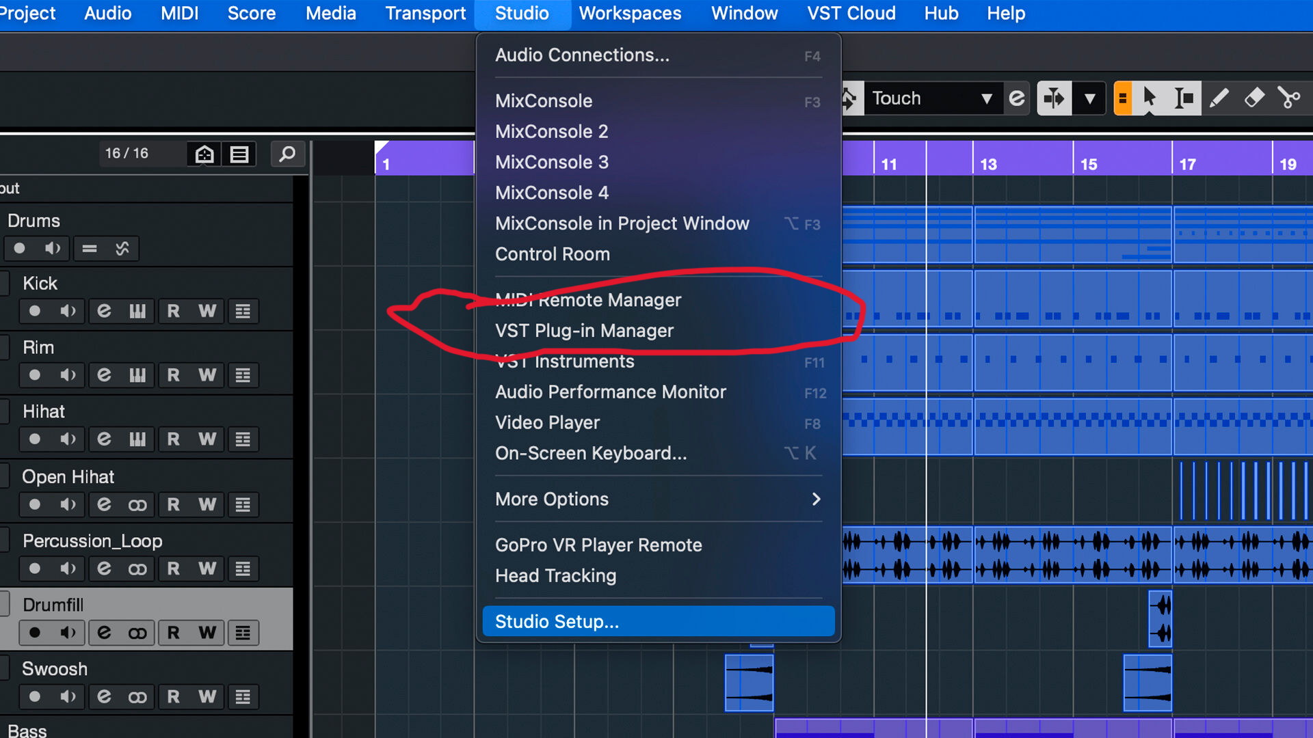Open the Control Room entry
The height and width of the screenshot is (738, 1313).
click(x=659, y=255)
